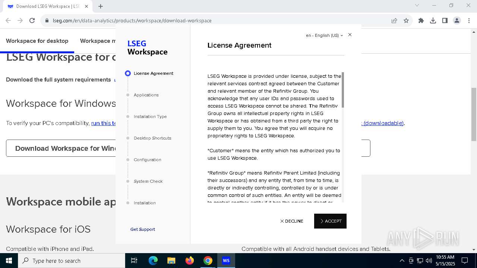This screenshot has width=477, height=268.
Task: Close the Download LSEG Workspace tab
Action: pyautogui.click(x=86, y=6)
